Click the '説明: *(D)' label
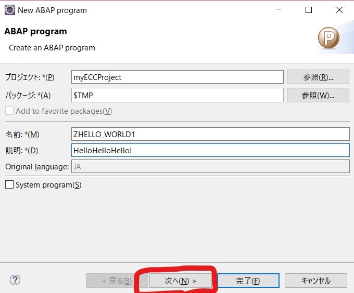 (22, 151)
